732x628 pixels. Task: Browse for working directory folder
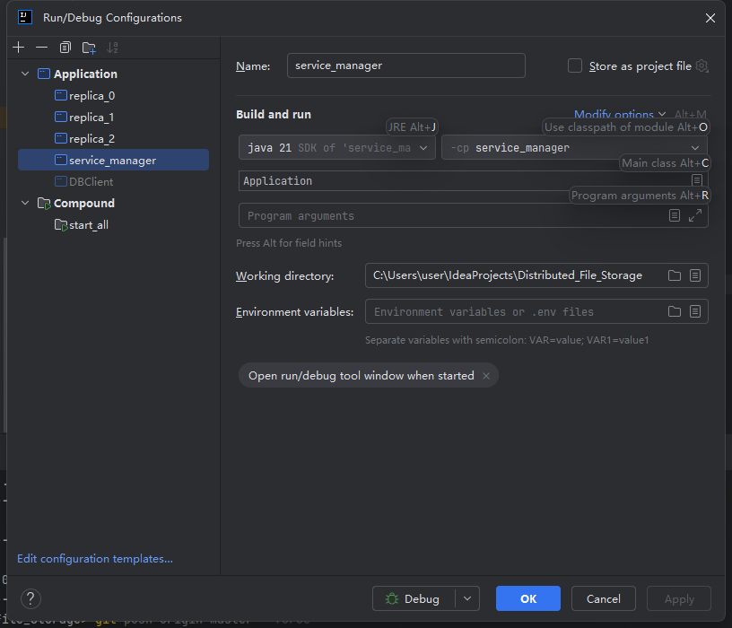(674, 275)
